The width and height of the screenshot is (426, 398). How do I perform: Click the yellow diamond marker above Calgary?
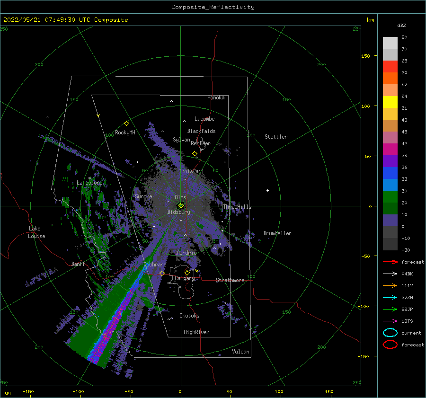point(187,273)
